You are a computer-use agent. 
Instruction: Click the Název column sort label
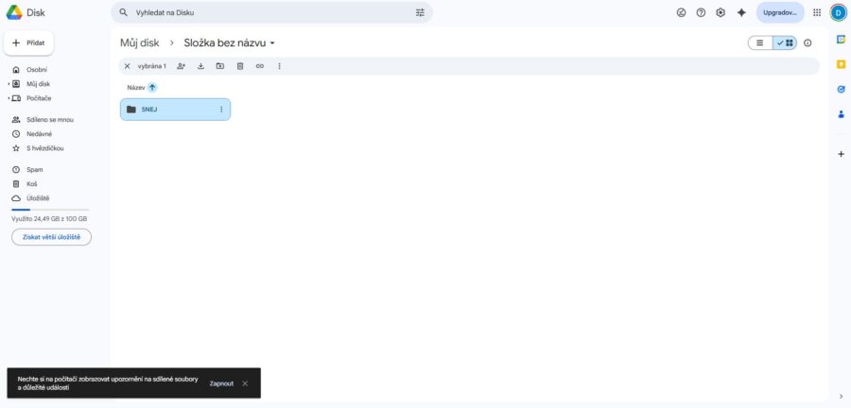pos(136,87)
